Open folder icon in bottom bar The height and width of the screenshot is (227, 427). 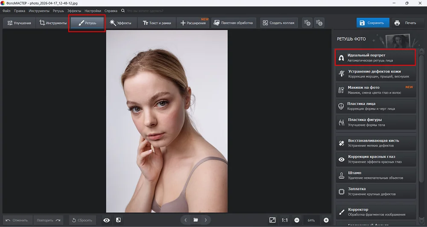[x=196, y=220]
